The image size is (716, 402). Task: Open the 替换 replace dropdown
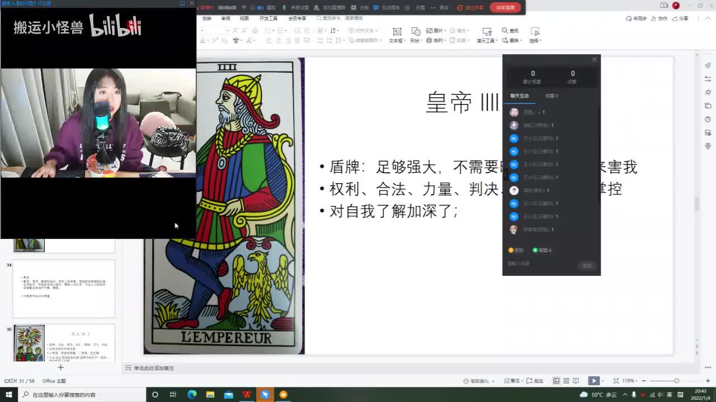pos(512,40)
